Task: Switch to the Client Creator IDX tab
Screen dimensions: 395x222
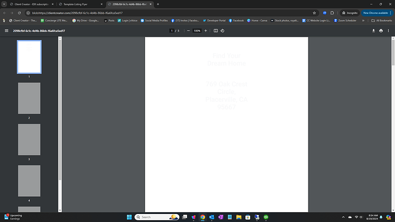Action: [x=31, y=4]
